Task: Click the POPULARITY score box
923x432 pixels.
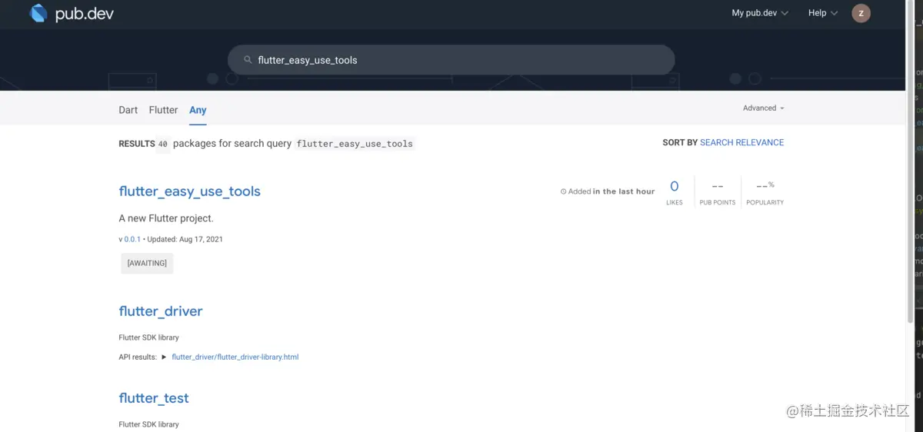Action: point(765,192)
